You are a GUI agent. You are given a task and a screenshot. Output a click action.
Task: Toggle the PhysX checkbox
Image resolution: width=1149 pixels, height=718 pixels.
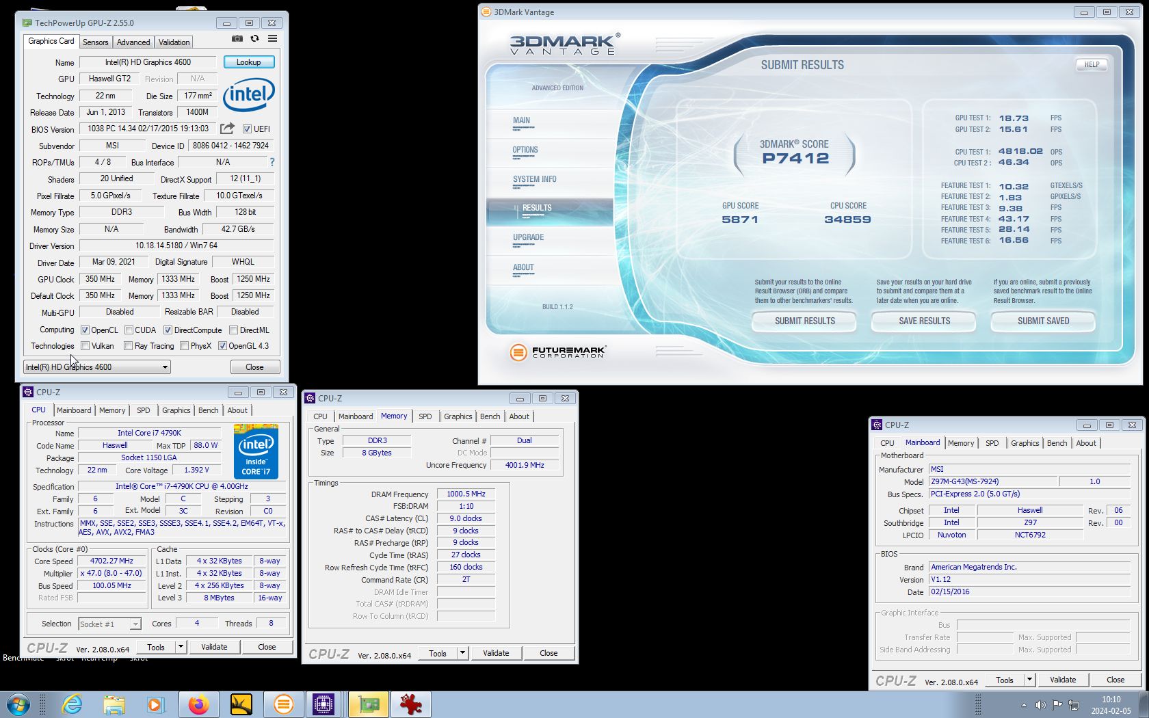click(x=184, y=346)
